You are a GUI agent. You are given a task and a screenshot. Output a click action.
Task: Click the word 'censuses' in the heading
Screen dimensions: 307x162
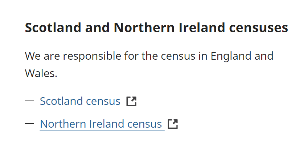tap(258, 27)
